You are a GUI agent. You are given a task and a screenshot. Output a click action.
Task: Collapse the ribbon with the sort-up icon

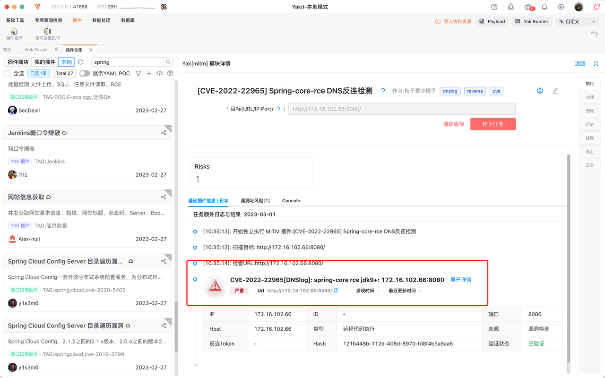coord(594,33)
